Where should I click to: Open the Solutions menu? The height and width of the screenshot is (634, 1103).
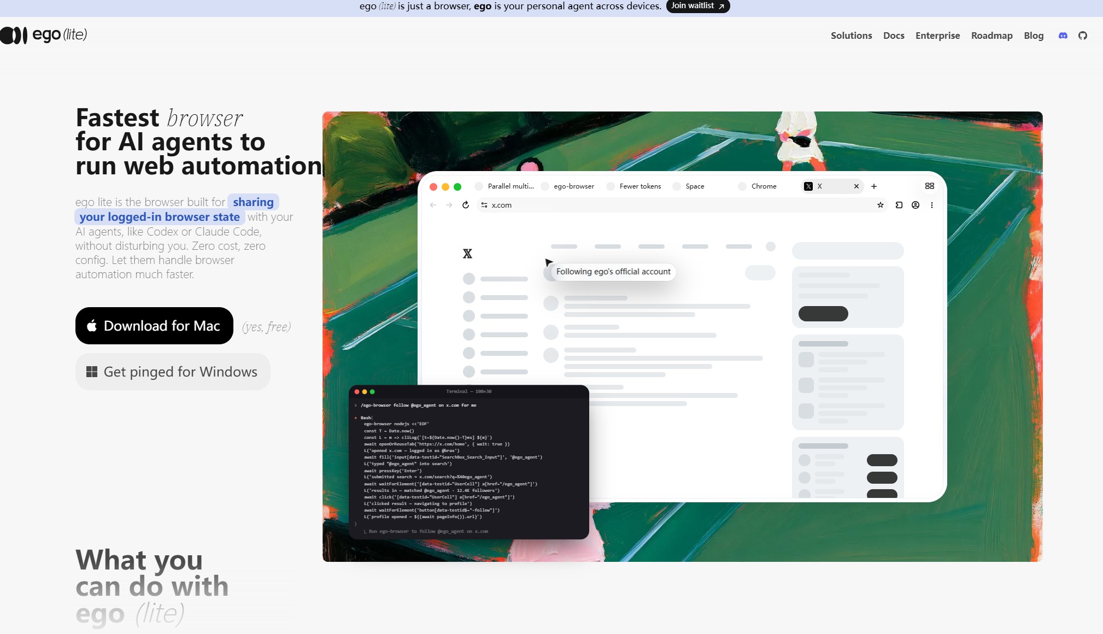point(851,36)
